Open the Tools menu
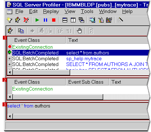Viewport: 151px width, 132px height. click(87, 12)
